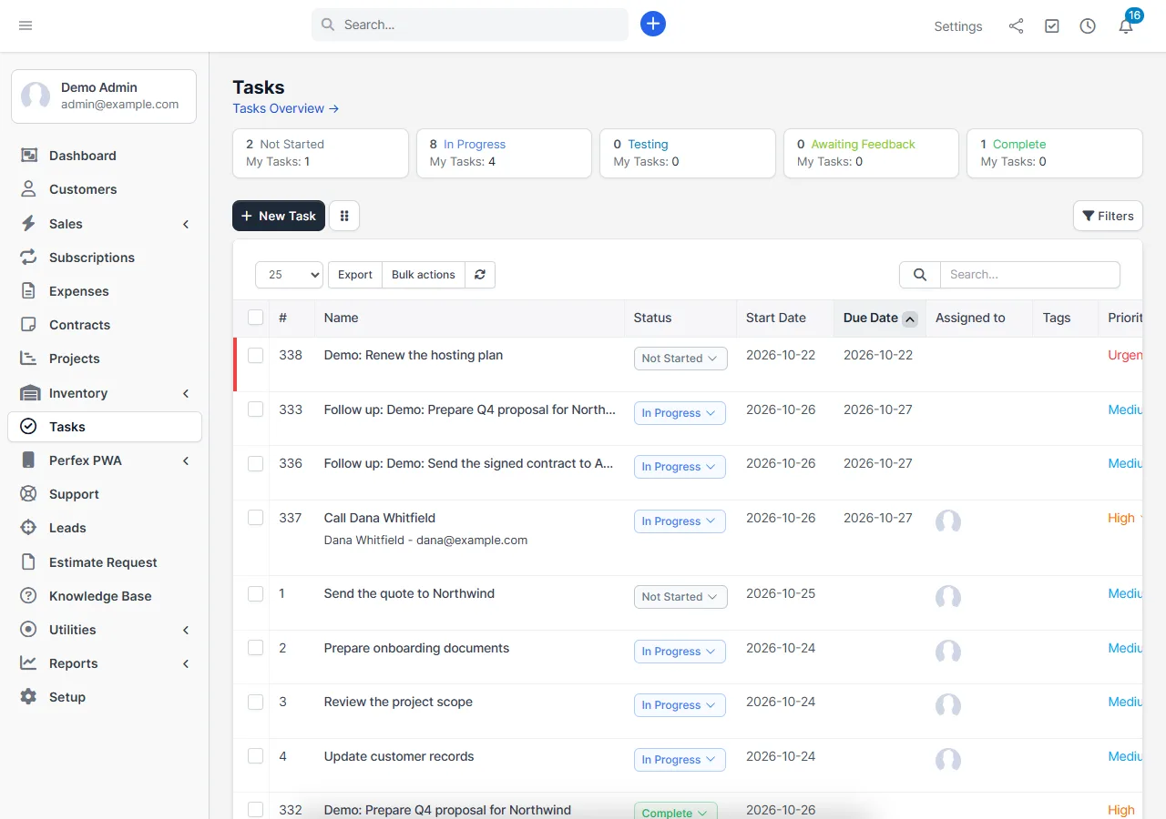Open Settings in the top bar
Viewport: 1166px width, 819px height.
coord(958,26)
